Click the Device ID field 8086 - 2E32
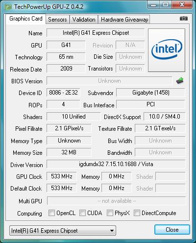 coord(63,93)
